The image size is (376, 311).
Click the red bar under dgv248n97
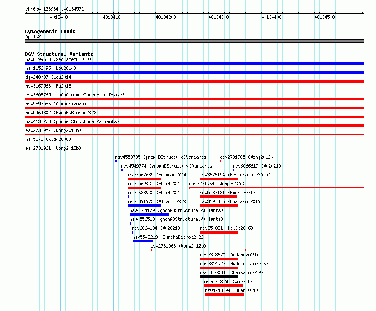194,81
